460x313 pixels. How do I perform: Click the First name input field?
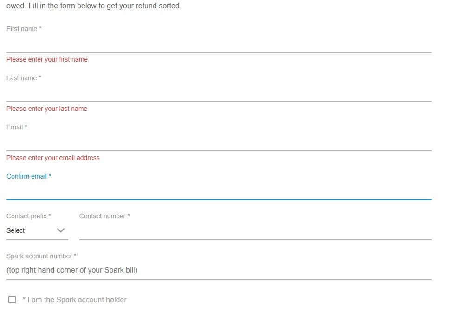pyautogui.click(x=219, y=44)
